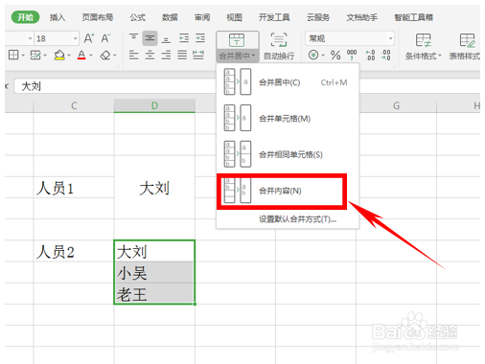The width and height of the screenshot is (485, 364).
Task: Select column G header
Action: click(x=396, y=105)
